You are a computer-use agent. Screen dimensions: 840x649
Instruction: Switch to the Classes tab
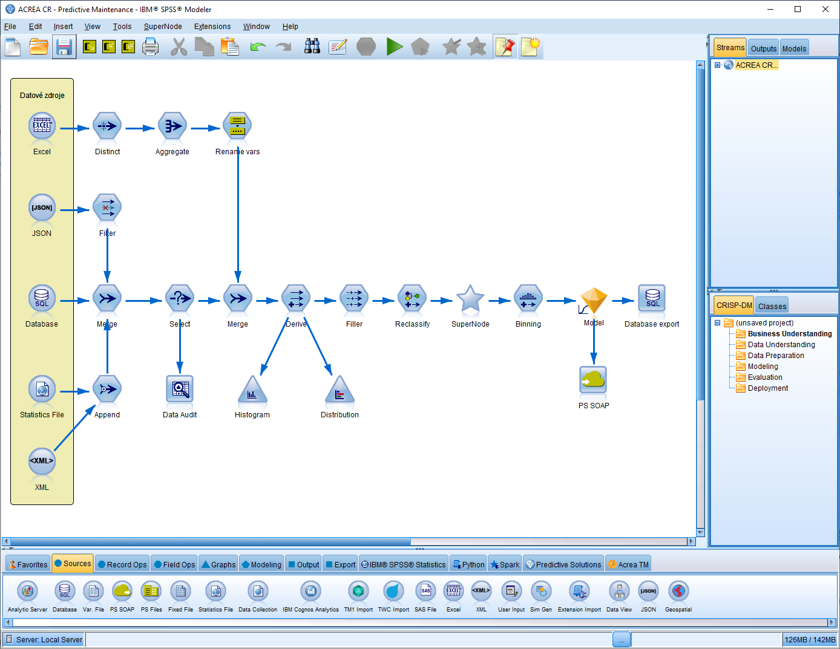point(772,306)
